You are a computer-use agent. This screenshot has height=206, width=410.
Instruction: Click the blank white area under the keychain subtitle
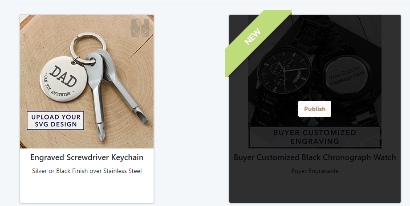(87, 189)
